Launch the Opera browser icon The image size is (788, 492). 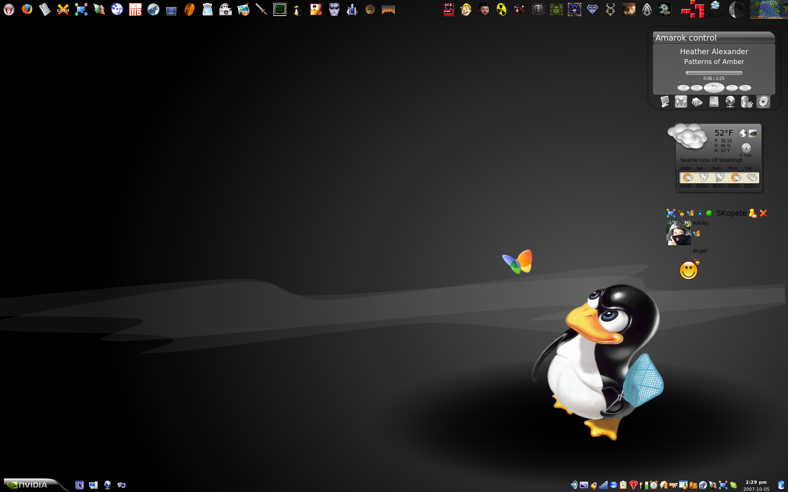coord(9,9)
